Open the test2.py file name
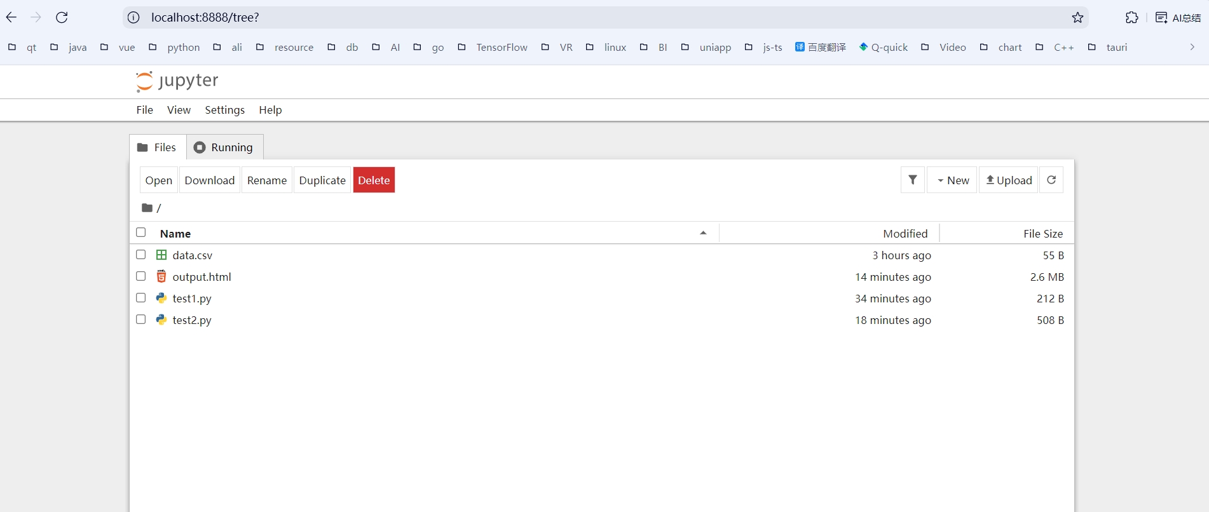Screen dimensions: 1209x512 click(192, 320)
